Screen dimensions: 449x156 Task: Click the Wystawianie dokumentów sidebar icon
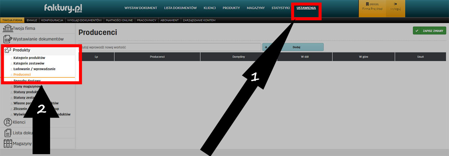(x=7, y=39)
